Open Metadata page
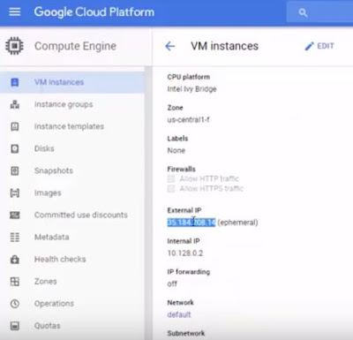The image size is (353, 340). [x=52, y=238]
